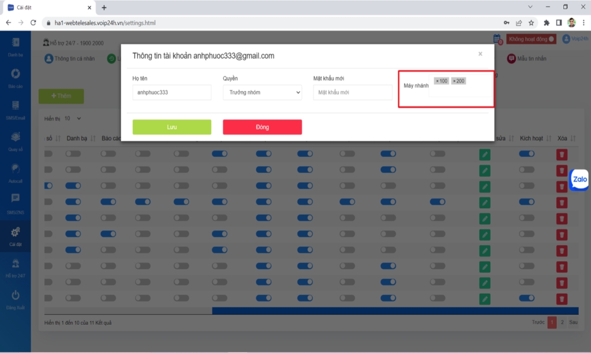The width and height of the screenshot is (591, 353).
Task: Toggle Kích hoạt switch in first row
Action: click(526, 154)
